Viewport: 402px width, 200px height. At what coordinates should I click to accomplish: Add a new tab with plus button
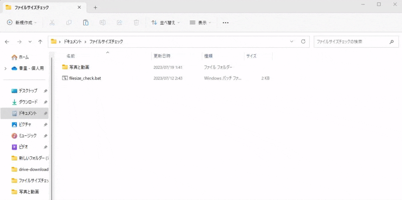[x=95, y=8]
